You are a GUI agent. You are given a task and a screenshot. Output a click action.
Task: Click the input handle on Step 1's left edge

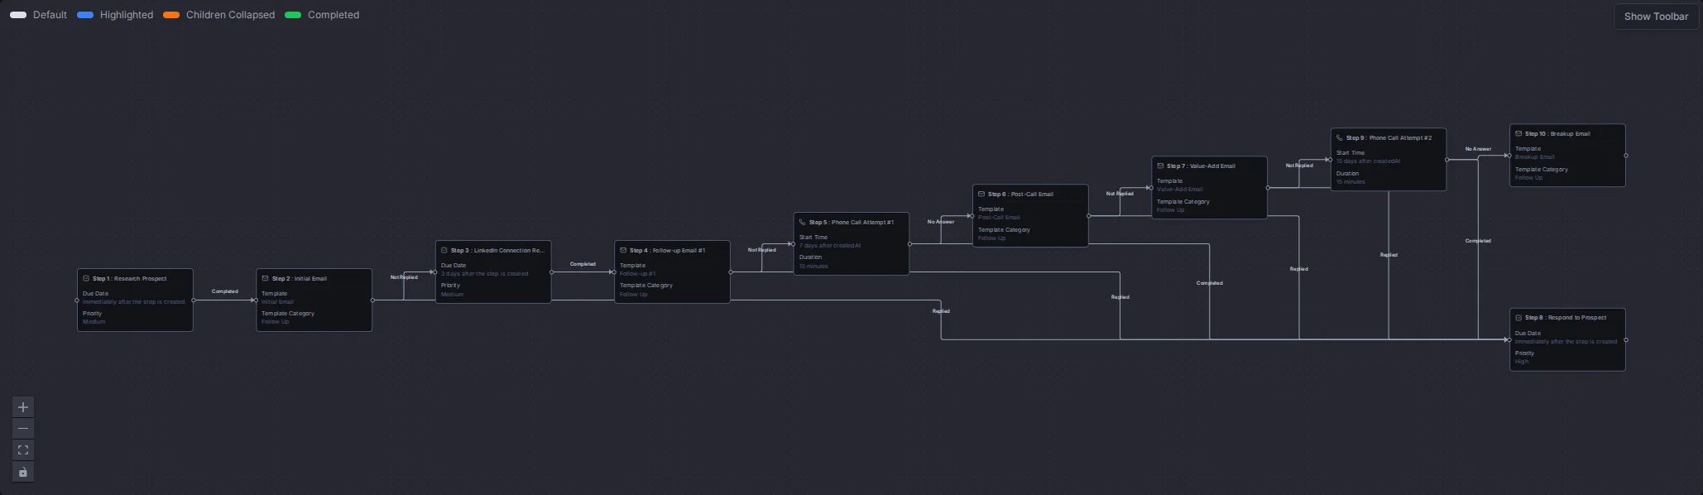pos(77,300)
